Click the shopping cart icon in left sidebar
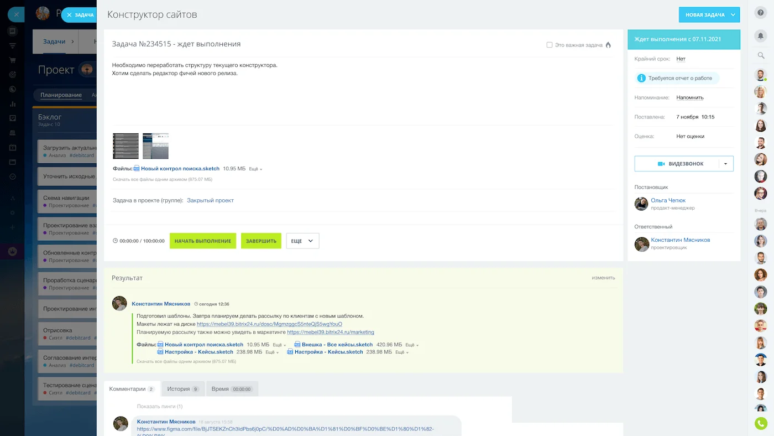The width and height of the screenshot is (774, 436). coord(12,60)
